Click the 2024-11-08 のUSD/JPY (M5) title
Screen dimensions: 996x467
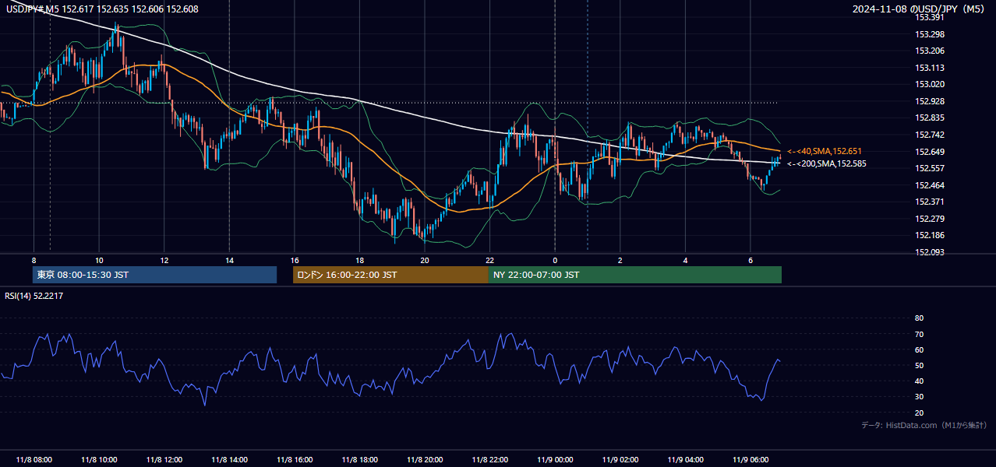(x=920, y=9)
